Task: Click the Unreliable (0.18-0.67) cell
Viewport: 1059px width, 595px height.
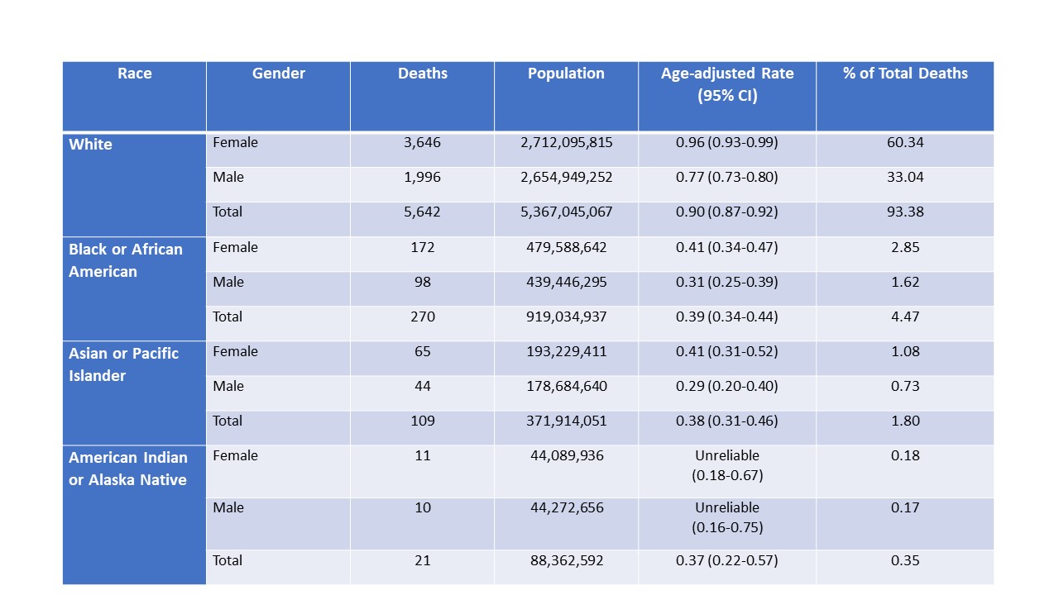Action: click(x=726, y=466)
